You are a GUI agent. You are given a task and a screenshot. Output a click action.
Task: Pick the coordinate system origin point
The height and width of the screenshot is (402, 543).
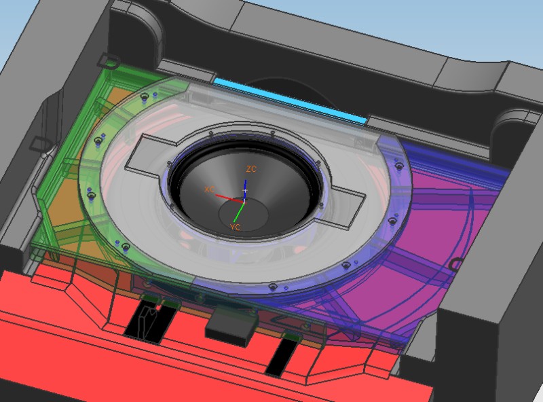(244, 200)
